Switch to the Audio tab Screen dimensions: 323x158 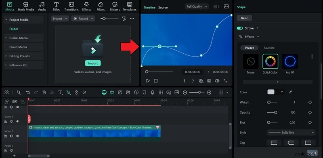pos(42,6)
